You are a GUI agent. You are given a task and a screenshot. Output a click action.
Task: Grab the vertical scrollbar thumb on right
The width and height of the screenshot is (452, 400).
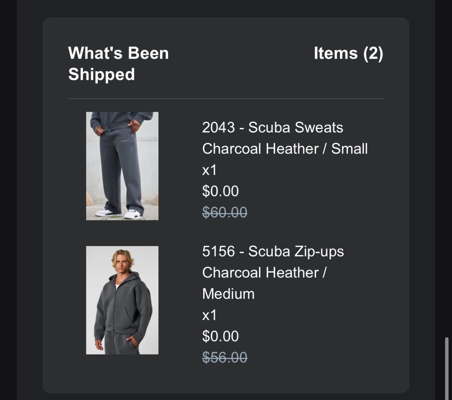pos(446,367)
